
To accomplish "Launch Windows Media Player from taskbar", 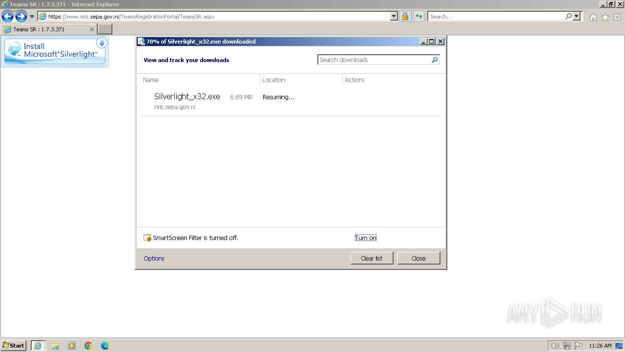I will click(x=72, y=346).
